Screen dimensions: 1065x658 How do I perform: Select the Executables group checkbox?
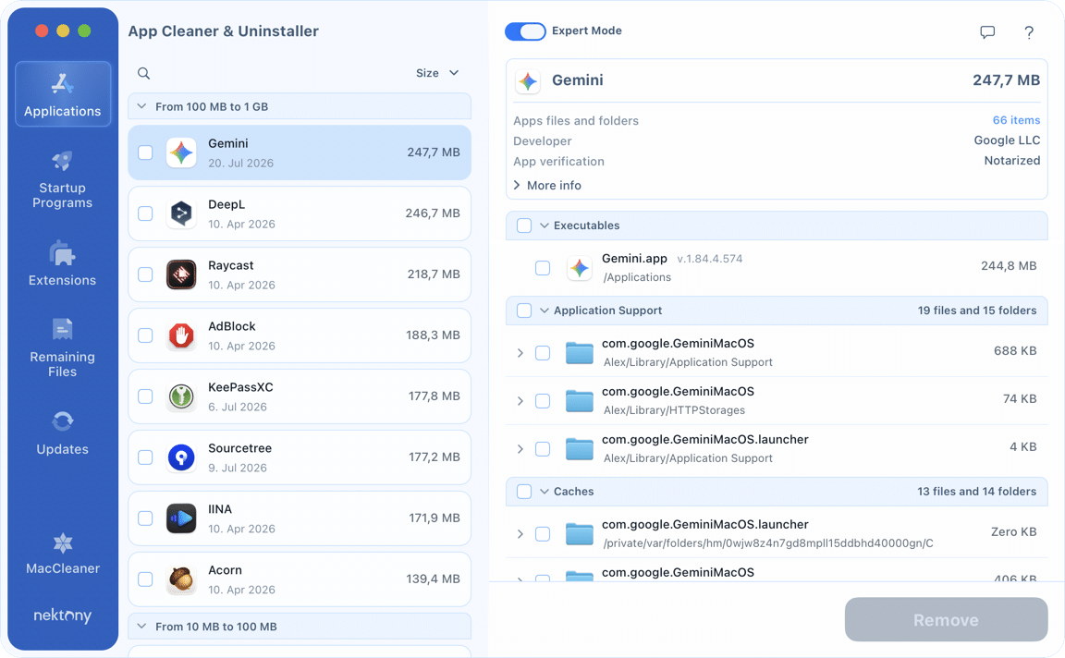524,225
